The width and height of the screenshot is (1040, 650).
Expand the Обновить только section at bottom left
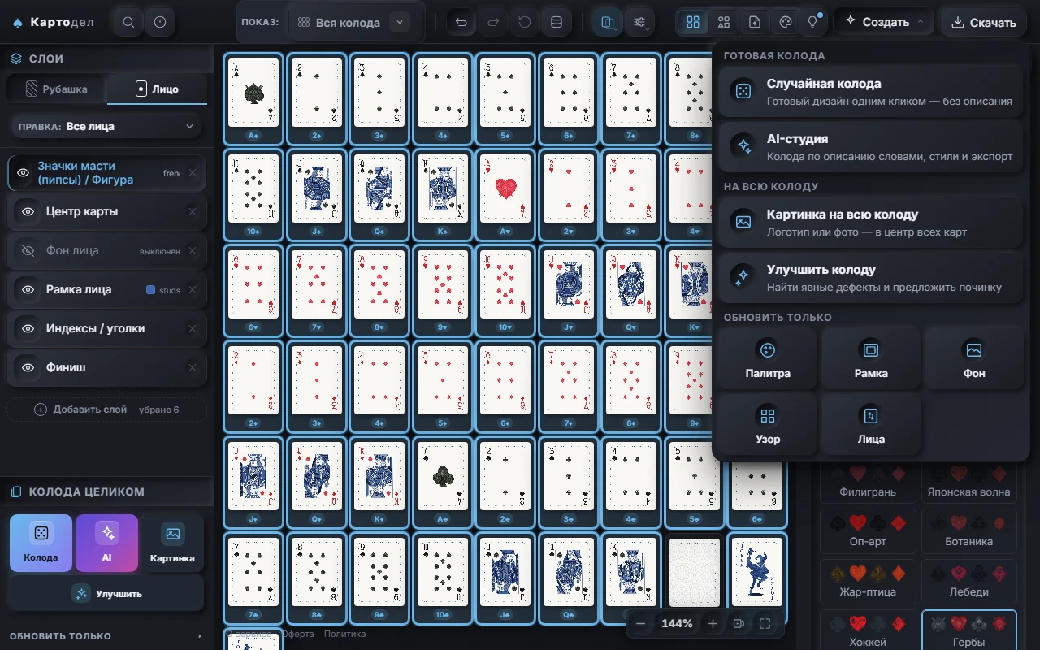[106, 635]
